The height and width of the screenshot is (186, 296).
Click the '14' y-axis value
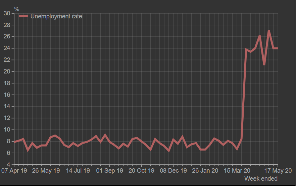pyautogui.click(x=7, y=107)
